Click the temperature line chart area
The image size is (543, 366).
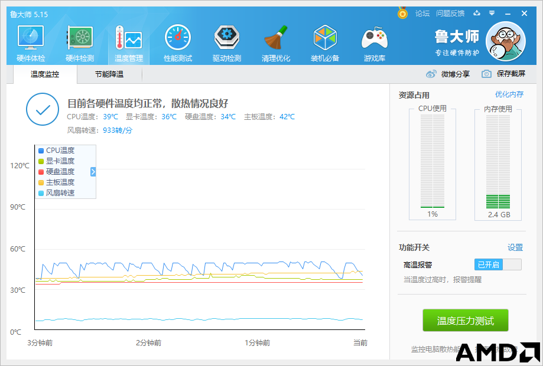pyautogui.click(x=200, y=237)
